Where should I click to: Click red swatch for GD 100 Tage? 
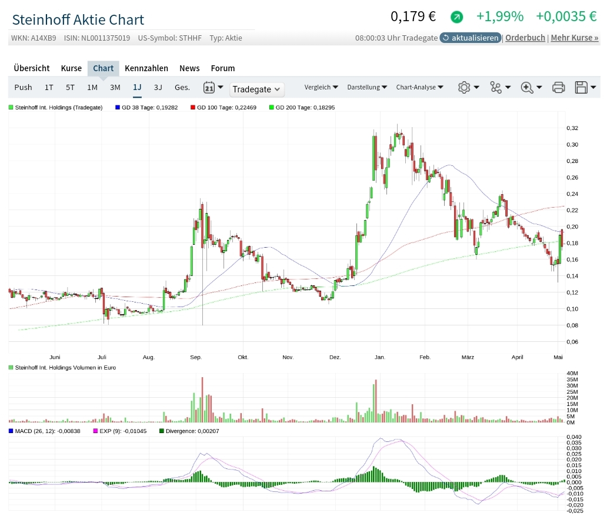pos(193,107)
